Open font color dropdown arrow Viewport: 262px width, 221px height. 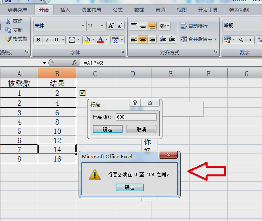(x=106, y=40)
